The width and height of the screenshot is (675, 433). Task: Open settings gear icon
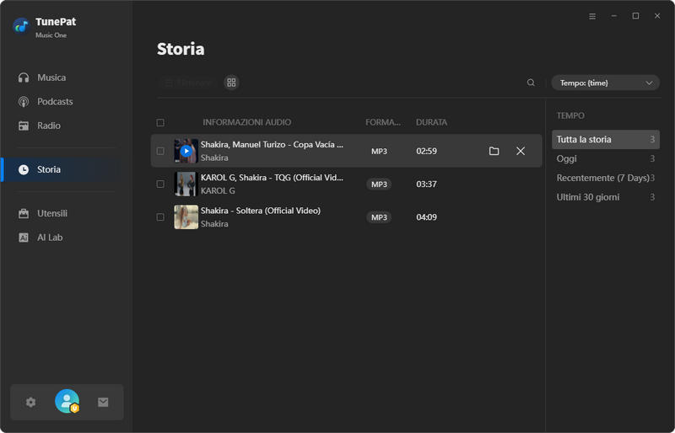point(31,403)
